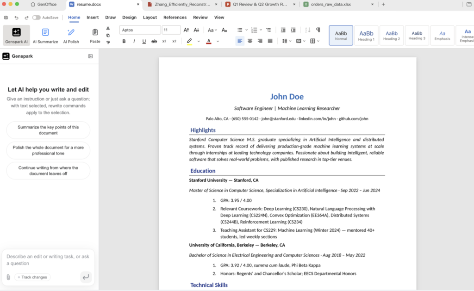The image size is (474, 291).
Task: Click the yellow highlight color pen
Action: click(189, 41)
